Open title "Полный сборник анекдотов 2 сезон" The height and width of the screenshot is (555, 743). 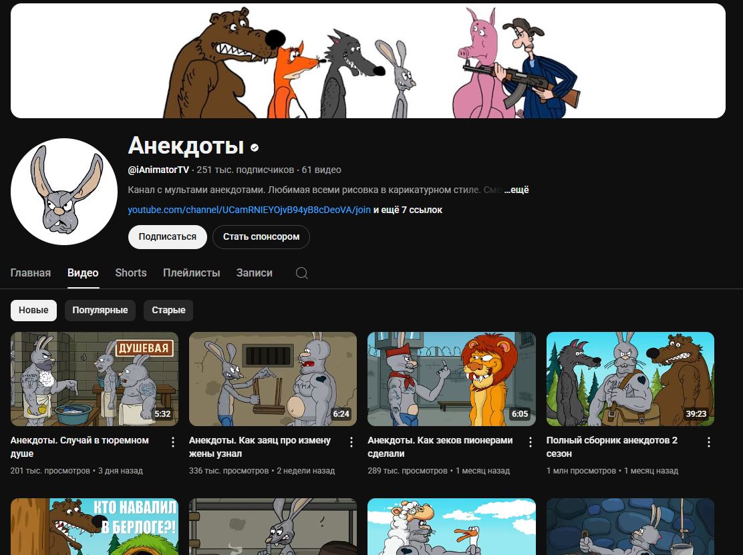(x=612, y=447)
